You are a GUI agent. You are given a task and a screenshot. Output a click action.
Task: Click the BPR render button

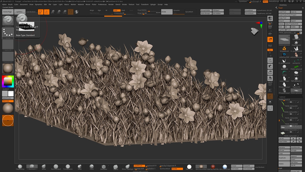[270, 18]
